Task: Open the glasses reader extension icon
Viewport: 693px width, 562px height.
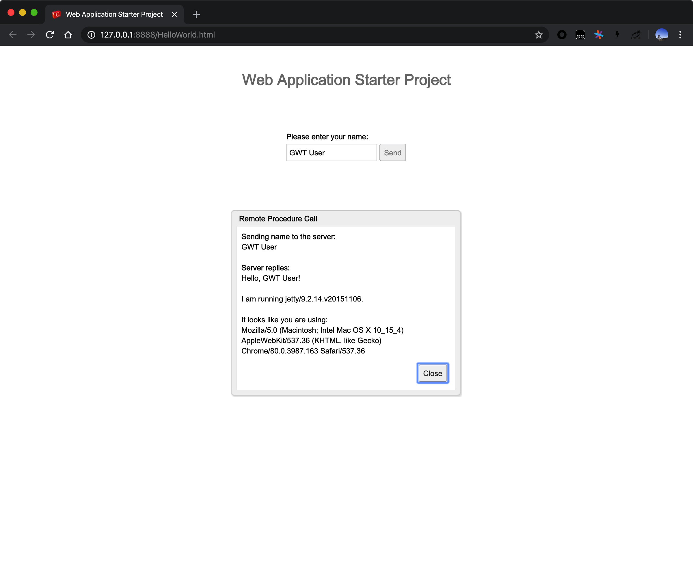Action: [580, 35]
